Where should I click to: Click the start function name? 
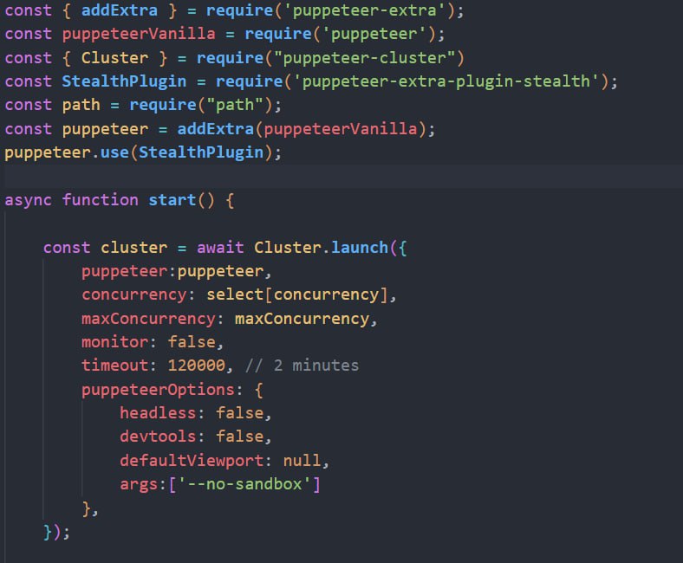coord(172,200)
